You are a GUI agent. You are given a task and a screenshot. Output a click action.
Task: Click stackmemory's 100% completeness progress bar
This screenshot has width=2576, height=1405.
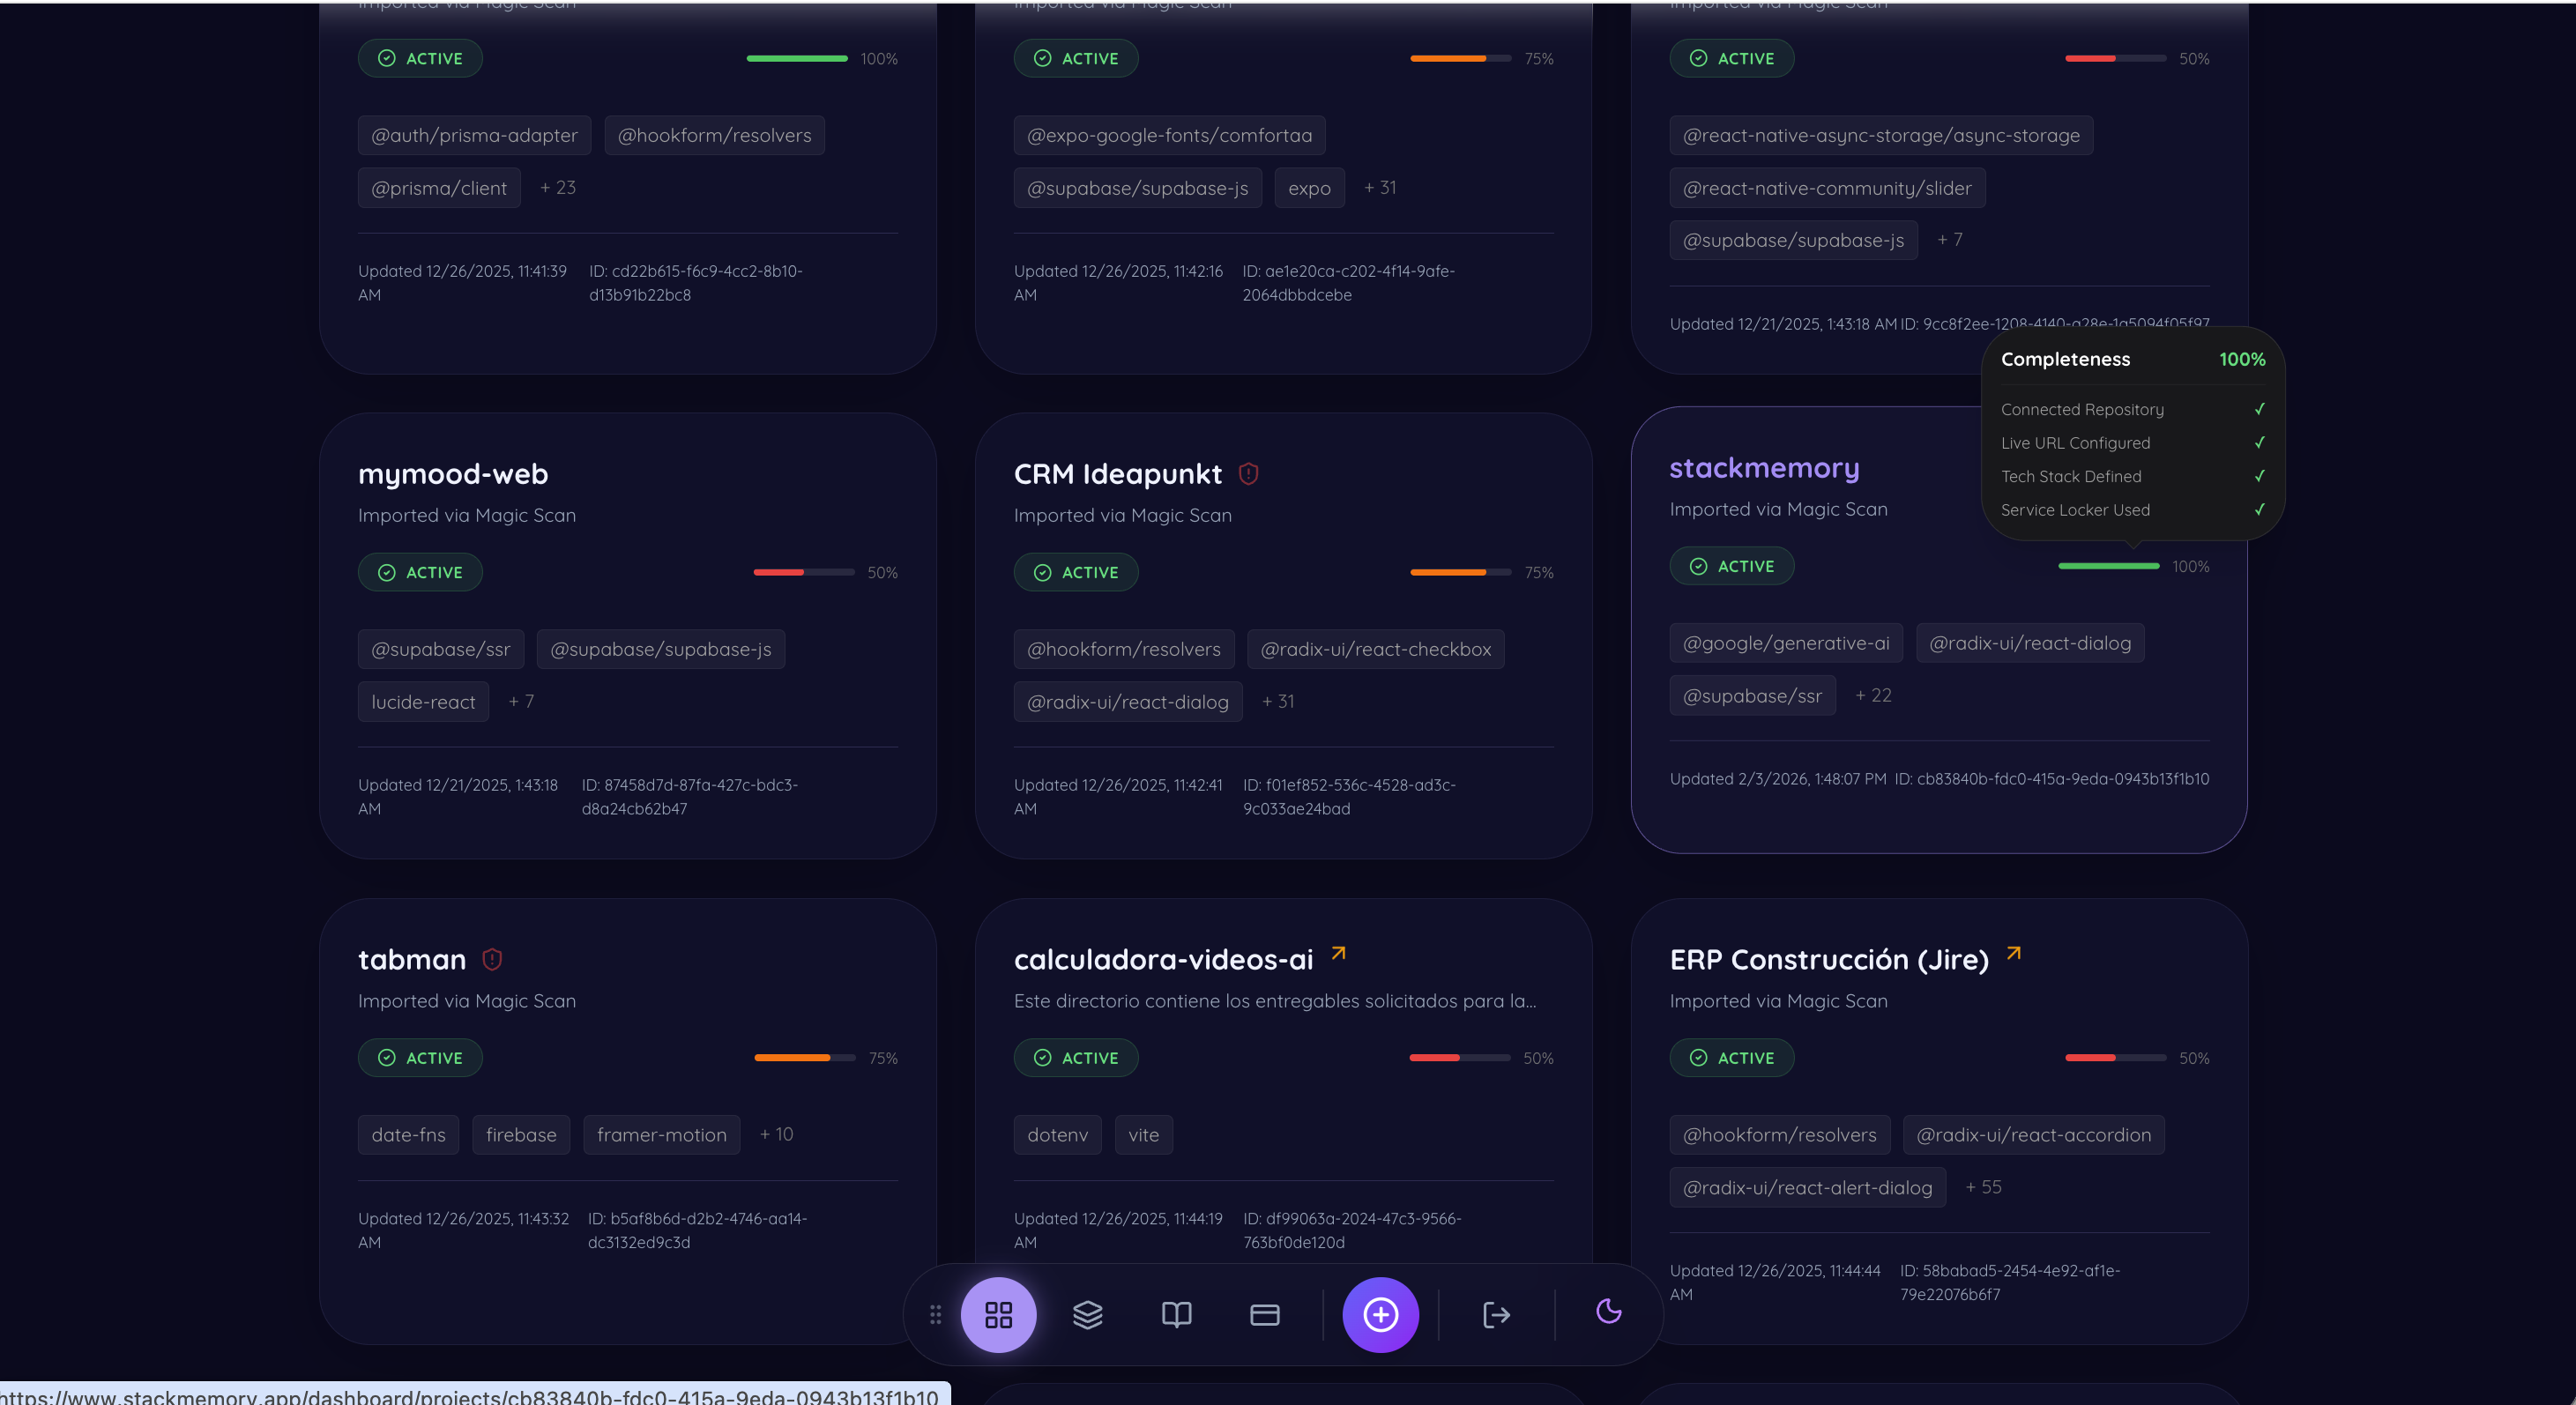tap(2108, 566)
